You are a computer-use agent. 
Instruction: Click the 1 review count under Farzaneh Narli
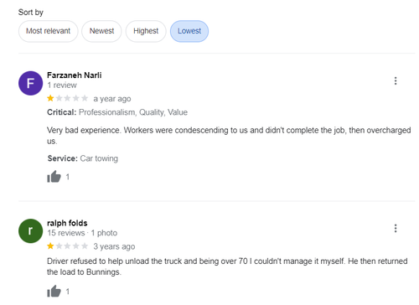[x=62, y=85]
